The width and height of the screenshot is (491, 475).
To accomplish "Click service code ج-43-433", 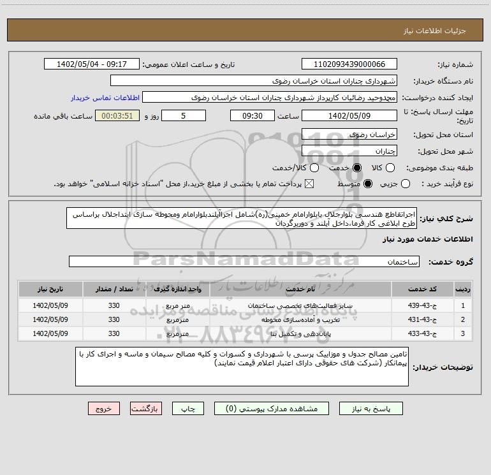I will (x=422, y=334).
